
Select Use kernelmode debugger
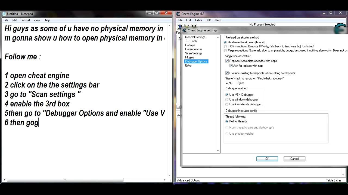(x=227, y=105)
